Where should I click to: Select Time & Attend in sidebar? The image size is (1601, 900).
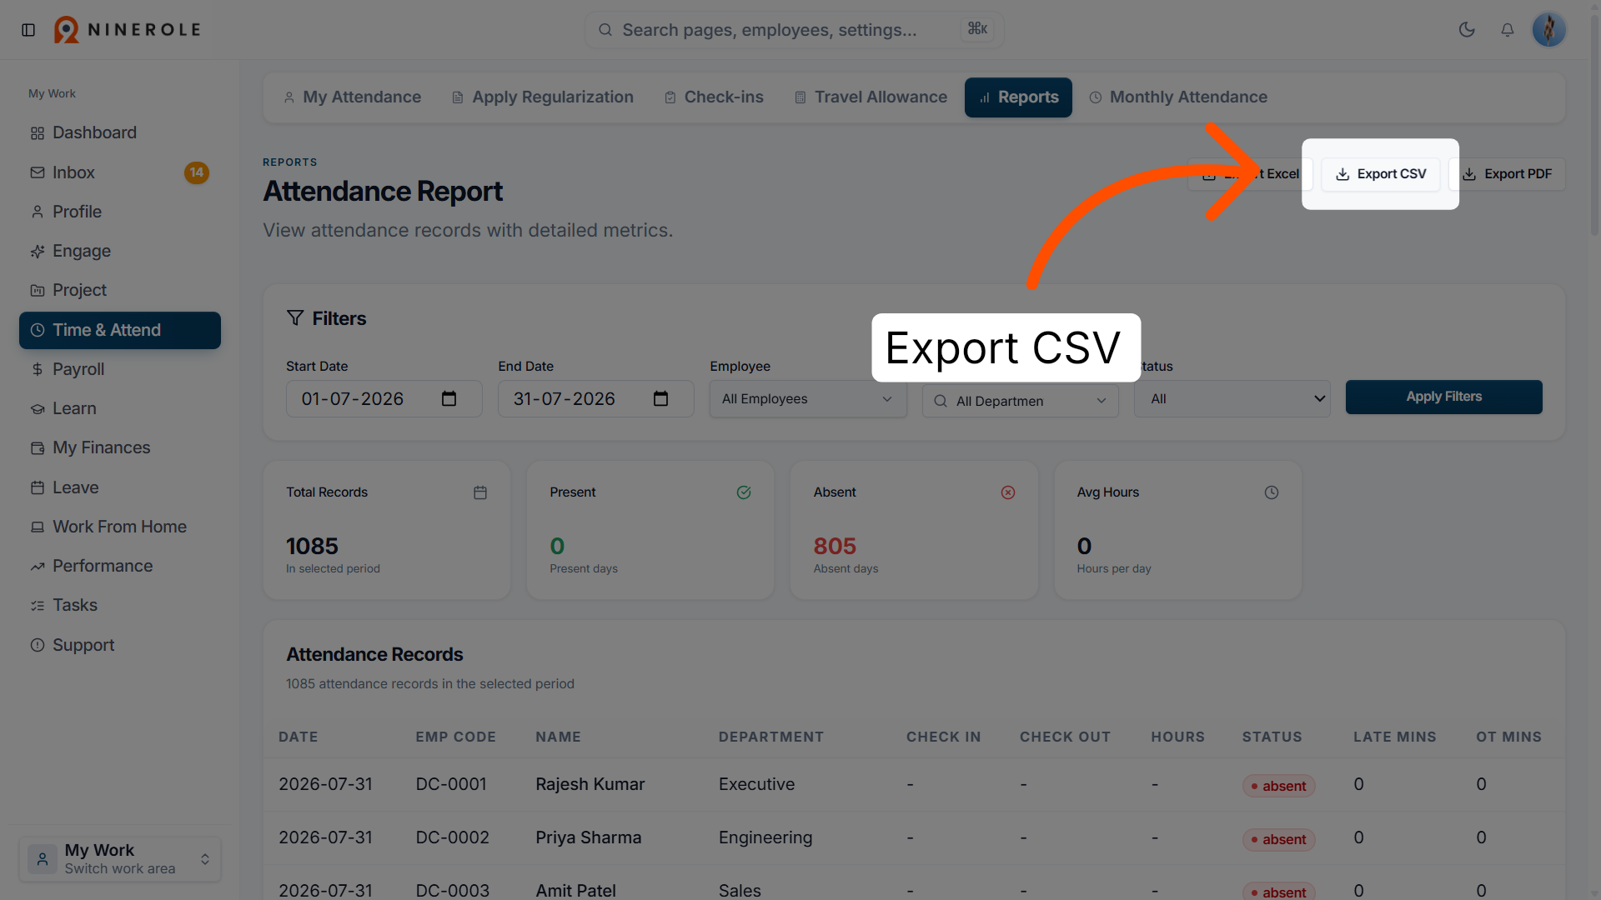click(120, 330)
